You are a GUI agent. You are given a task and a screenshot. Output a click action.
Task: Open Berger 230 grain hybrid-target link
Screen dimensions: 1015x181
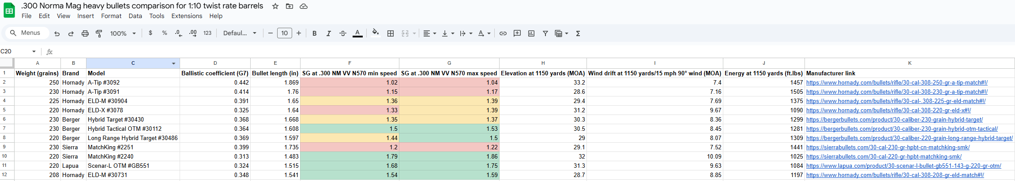(x=895, y=119)
